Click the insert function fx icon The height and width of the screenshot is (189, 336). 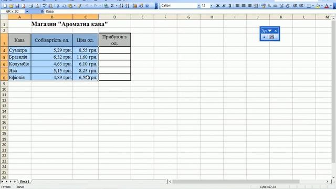coord(43,12)
